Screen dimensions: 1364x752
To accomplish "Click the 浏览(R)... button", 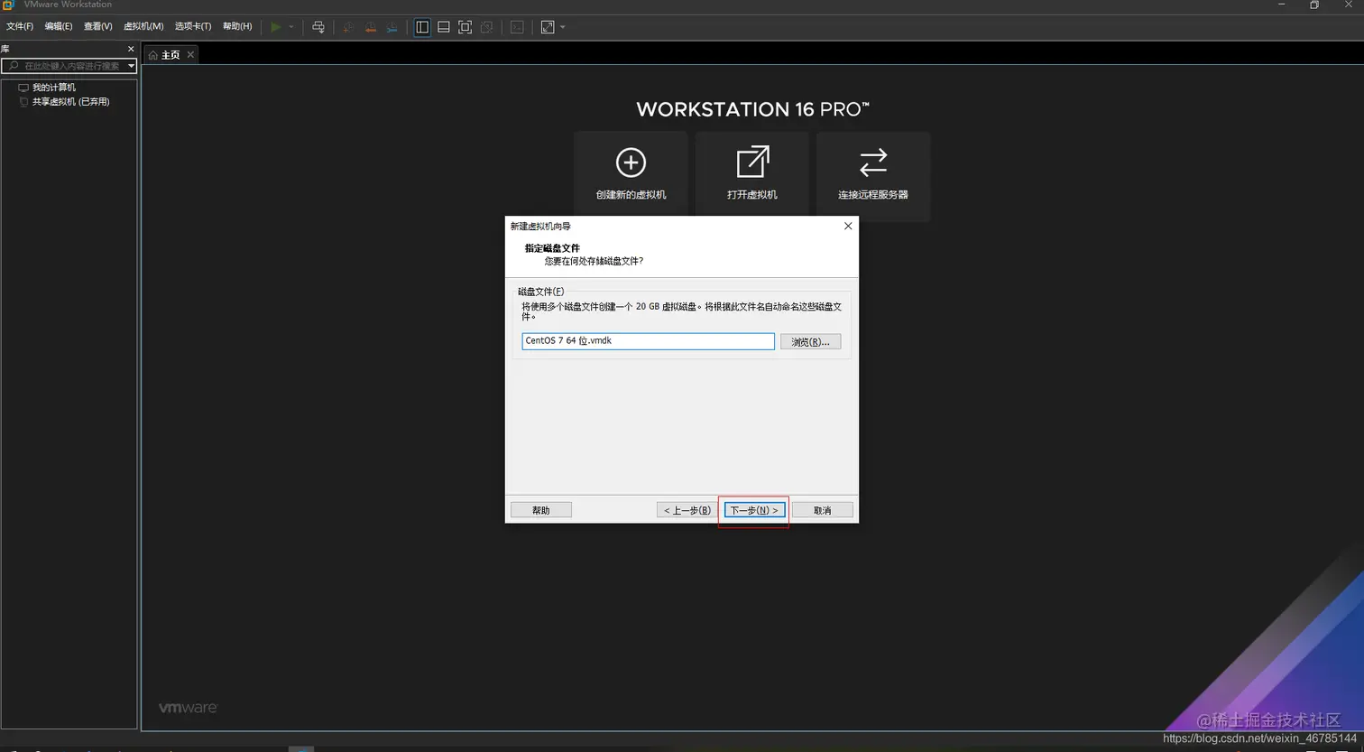I will pos(810,342).
